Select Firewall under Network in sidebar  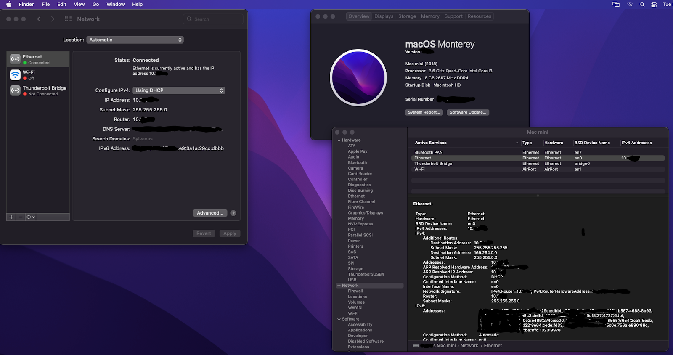pos(355,291)
